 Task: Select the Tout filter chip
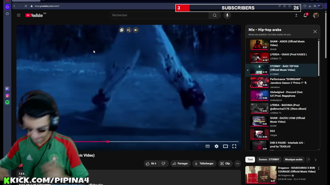[250, 159]
